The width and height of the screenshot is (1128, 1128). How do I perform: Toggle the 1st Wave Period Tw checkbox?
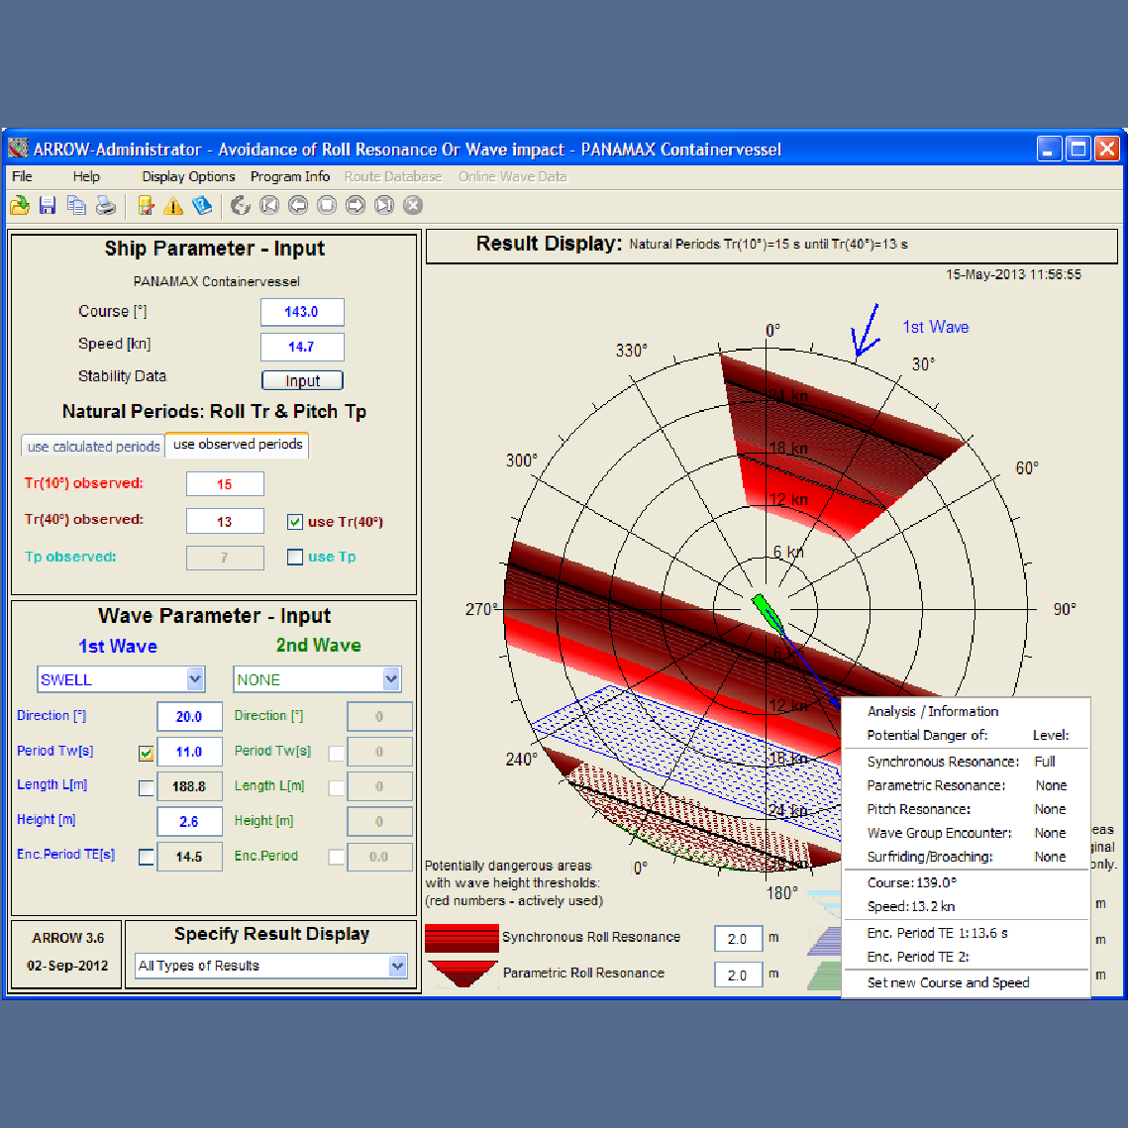[x=147, y=753]
